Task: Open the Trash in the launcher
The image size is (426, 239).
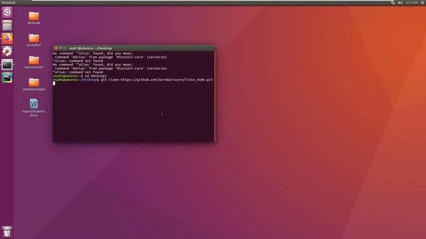Action: point(7,232)
